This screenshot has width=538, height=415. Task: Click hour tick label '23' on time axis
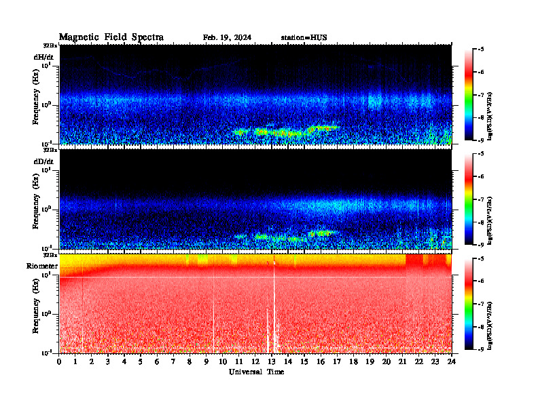[x=435, y=361]
